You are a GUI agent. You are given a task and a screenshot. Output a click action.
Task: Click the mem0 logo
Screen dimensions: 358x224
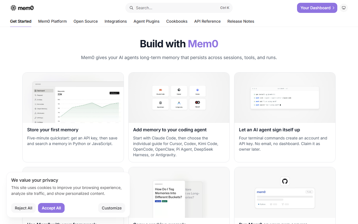[22, 8]
